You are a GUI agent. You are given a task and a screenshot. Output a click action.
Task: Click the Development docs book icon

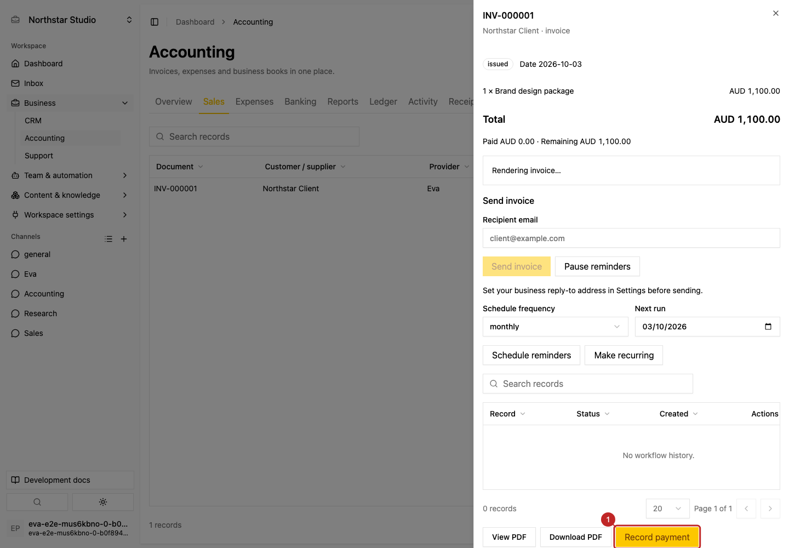pos(15,480)
